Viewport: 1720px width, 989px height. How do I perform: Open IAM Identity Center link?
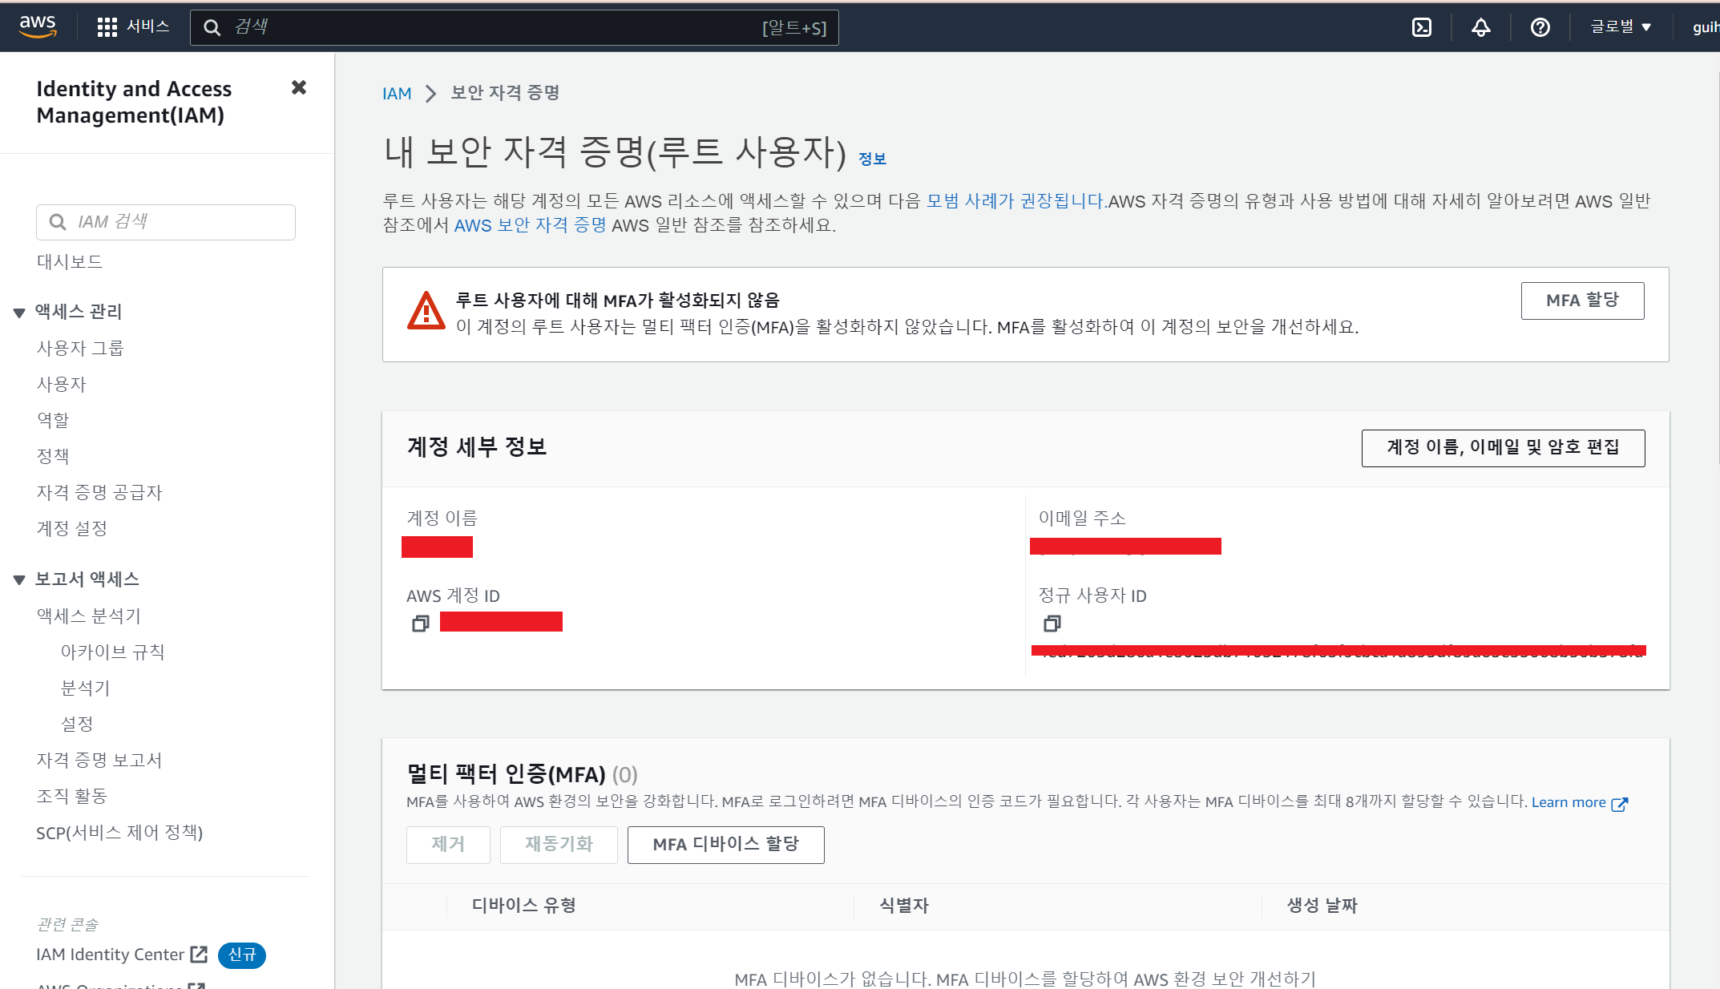[111, 955]
